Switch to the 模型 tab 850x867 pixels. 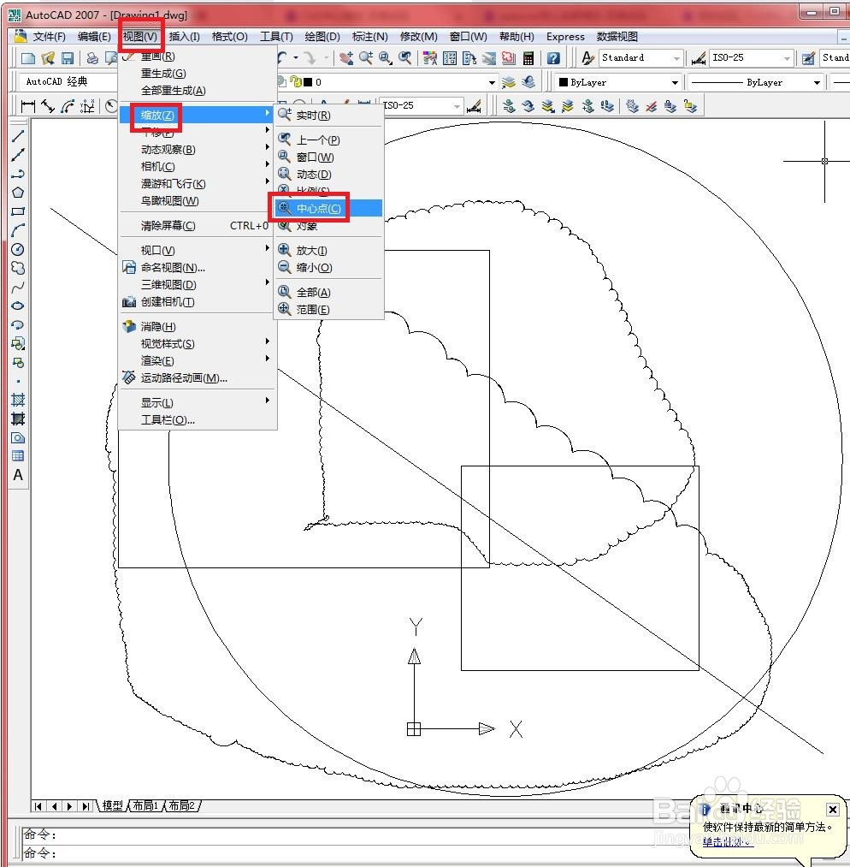point(112,805)
